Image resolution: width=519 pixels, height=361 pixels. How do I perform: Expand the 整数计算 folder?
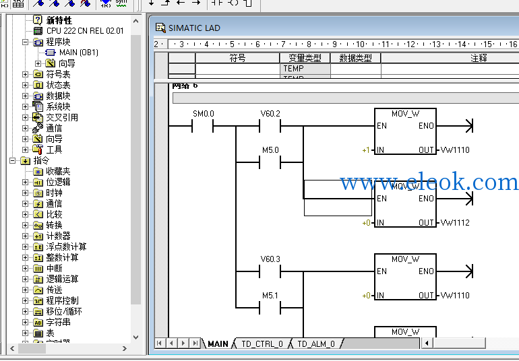tap(25, 257)
